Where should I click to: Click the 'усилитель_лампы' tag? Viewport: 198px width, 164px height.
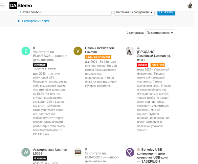tap(45, 68)
